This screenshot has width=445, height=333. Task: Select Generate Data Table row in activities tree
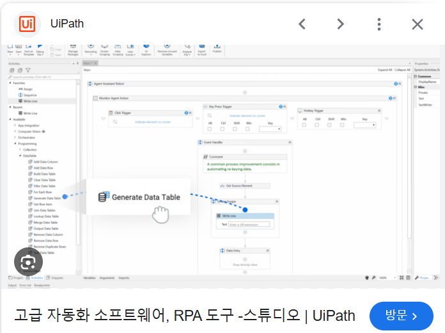(44, 198)
